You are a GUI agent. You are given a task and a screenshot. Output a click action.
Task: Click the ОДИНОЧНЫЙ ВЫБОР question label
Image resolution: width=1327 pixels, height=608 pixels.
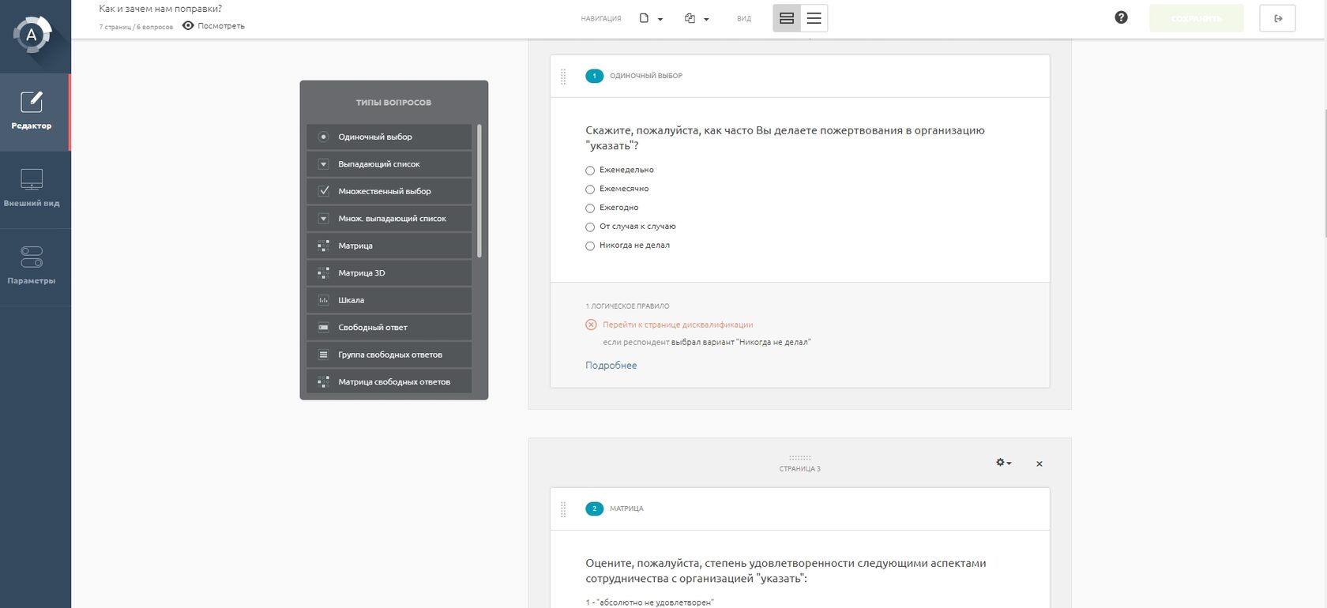[x=646, y=76]
